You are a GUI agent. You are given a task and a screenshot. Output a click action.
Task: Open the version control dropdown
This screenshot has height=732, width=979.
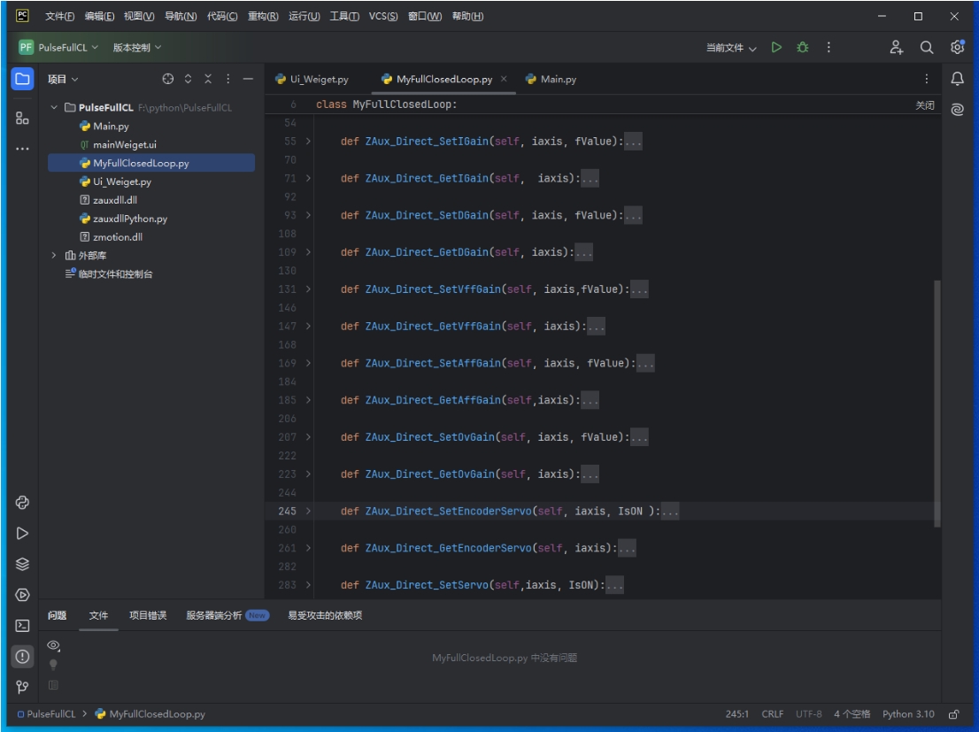point(136,48)
